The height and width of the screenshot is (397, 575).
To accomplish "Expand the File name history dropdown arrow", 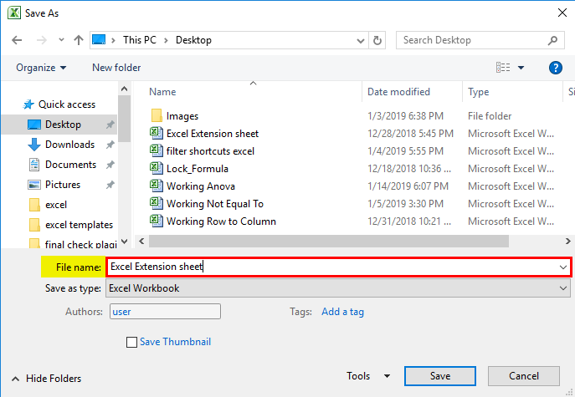I will 562,267.
